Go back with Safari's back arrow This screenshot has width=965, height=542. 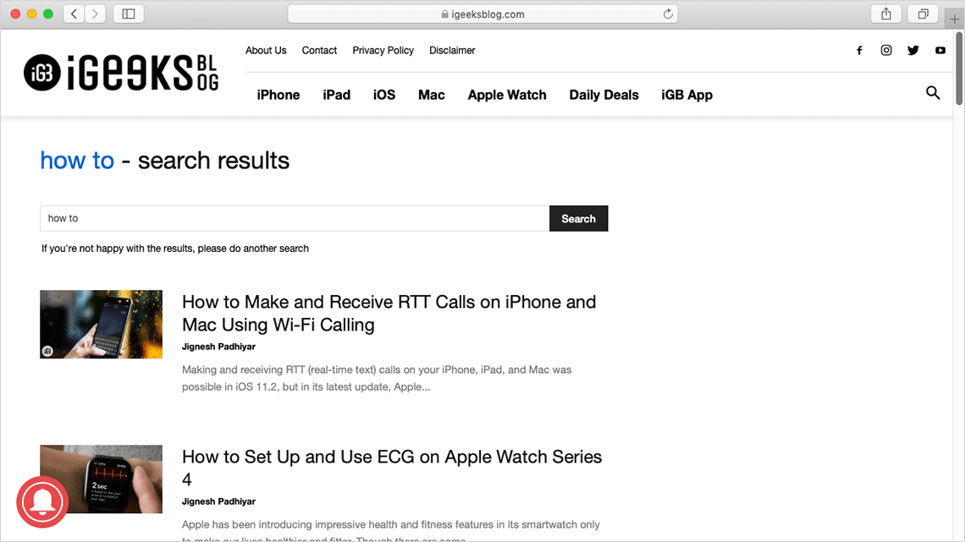[x=74, y=14]
